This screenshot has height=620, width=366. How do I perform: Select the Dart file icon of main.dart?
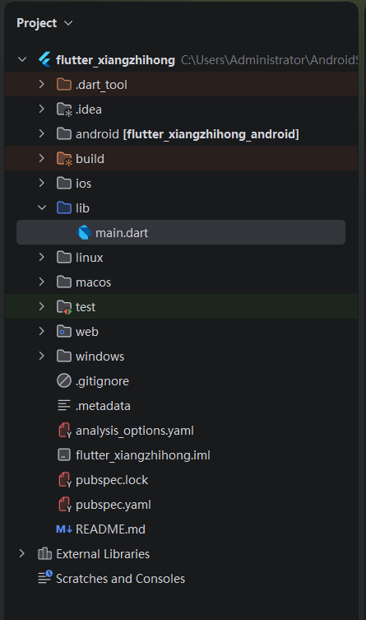pos(84,233)
